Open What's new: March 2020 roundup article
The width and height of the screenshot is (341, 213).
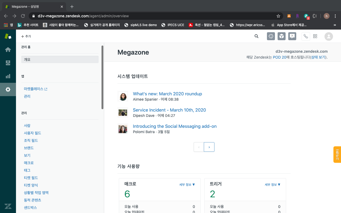point(167,94)
